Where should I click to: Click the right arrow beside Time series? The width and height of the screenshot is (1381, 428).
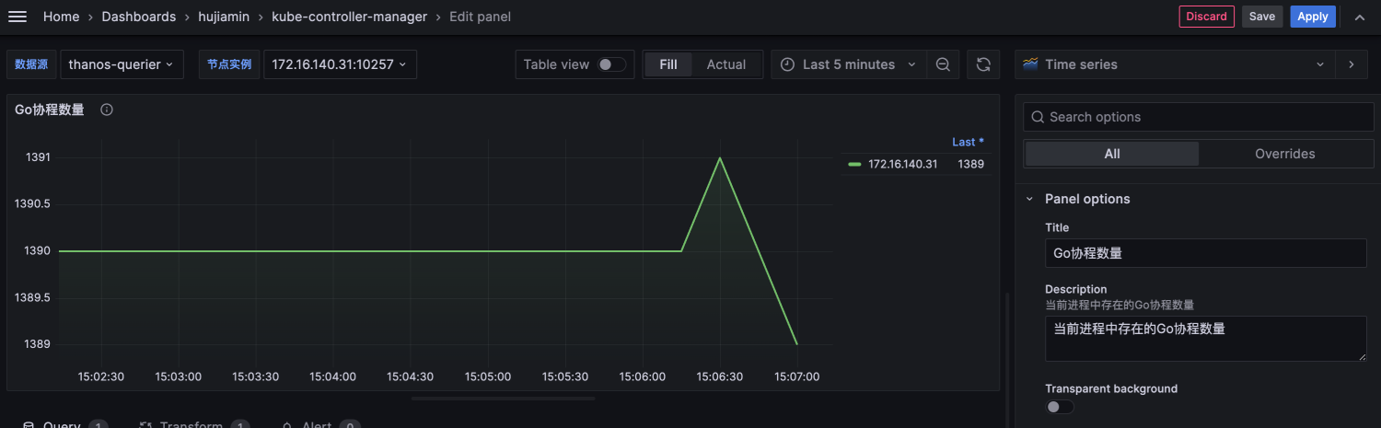coord(1352,64)
